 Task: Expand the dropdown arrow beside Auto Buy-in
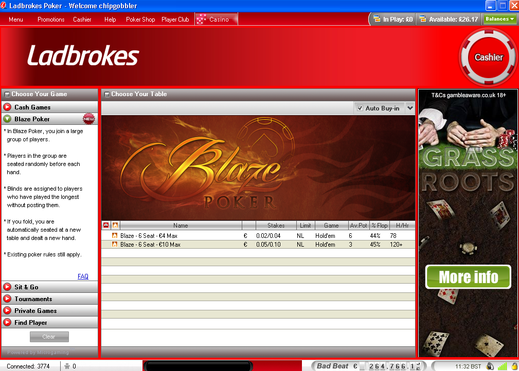pyautogui.click(x=410, y=108)
